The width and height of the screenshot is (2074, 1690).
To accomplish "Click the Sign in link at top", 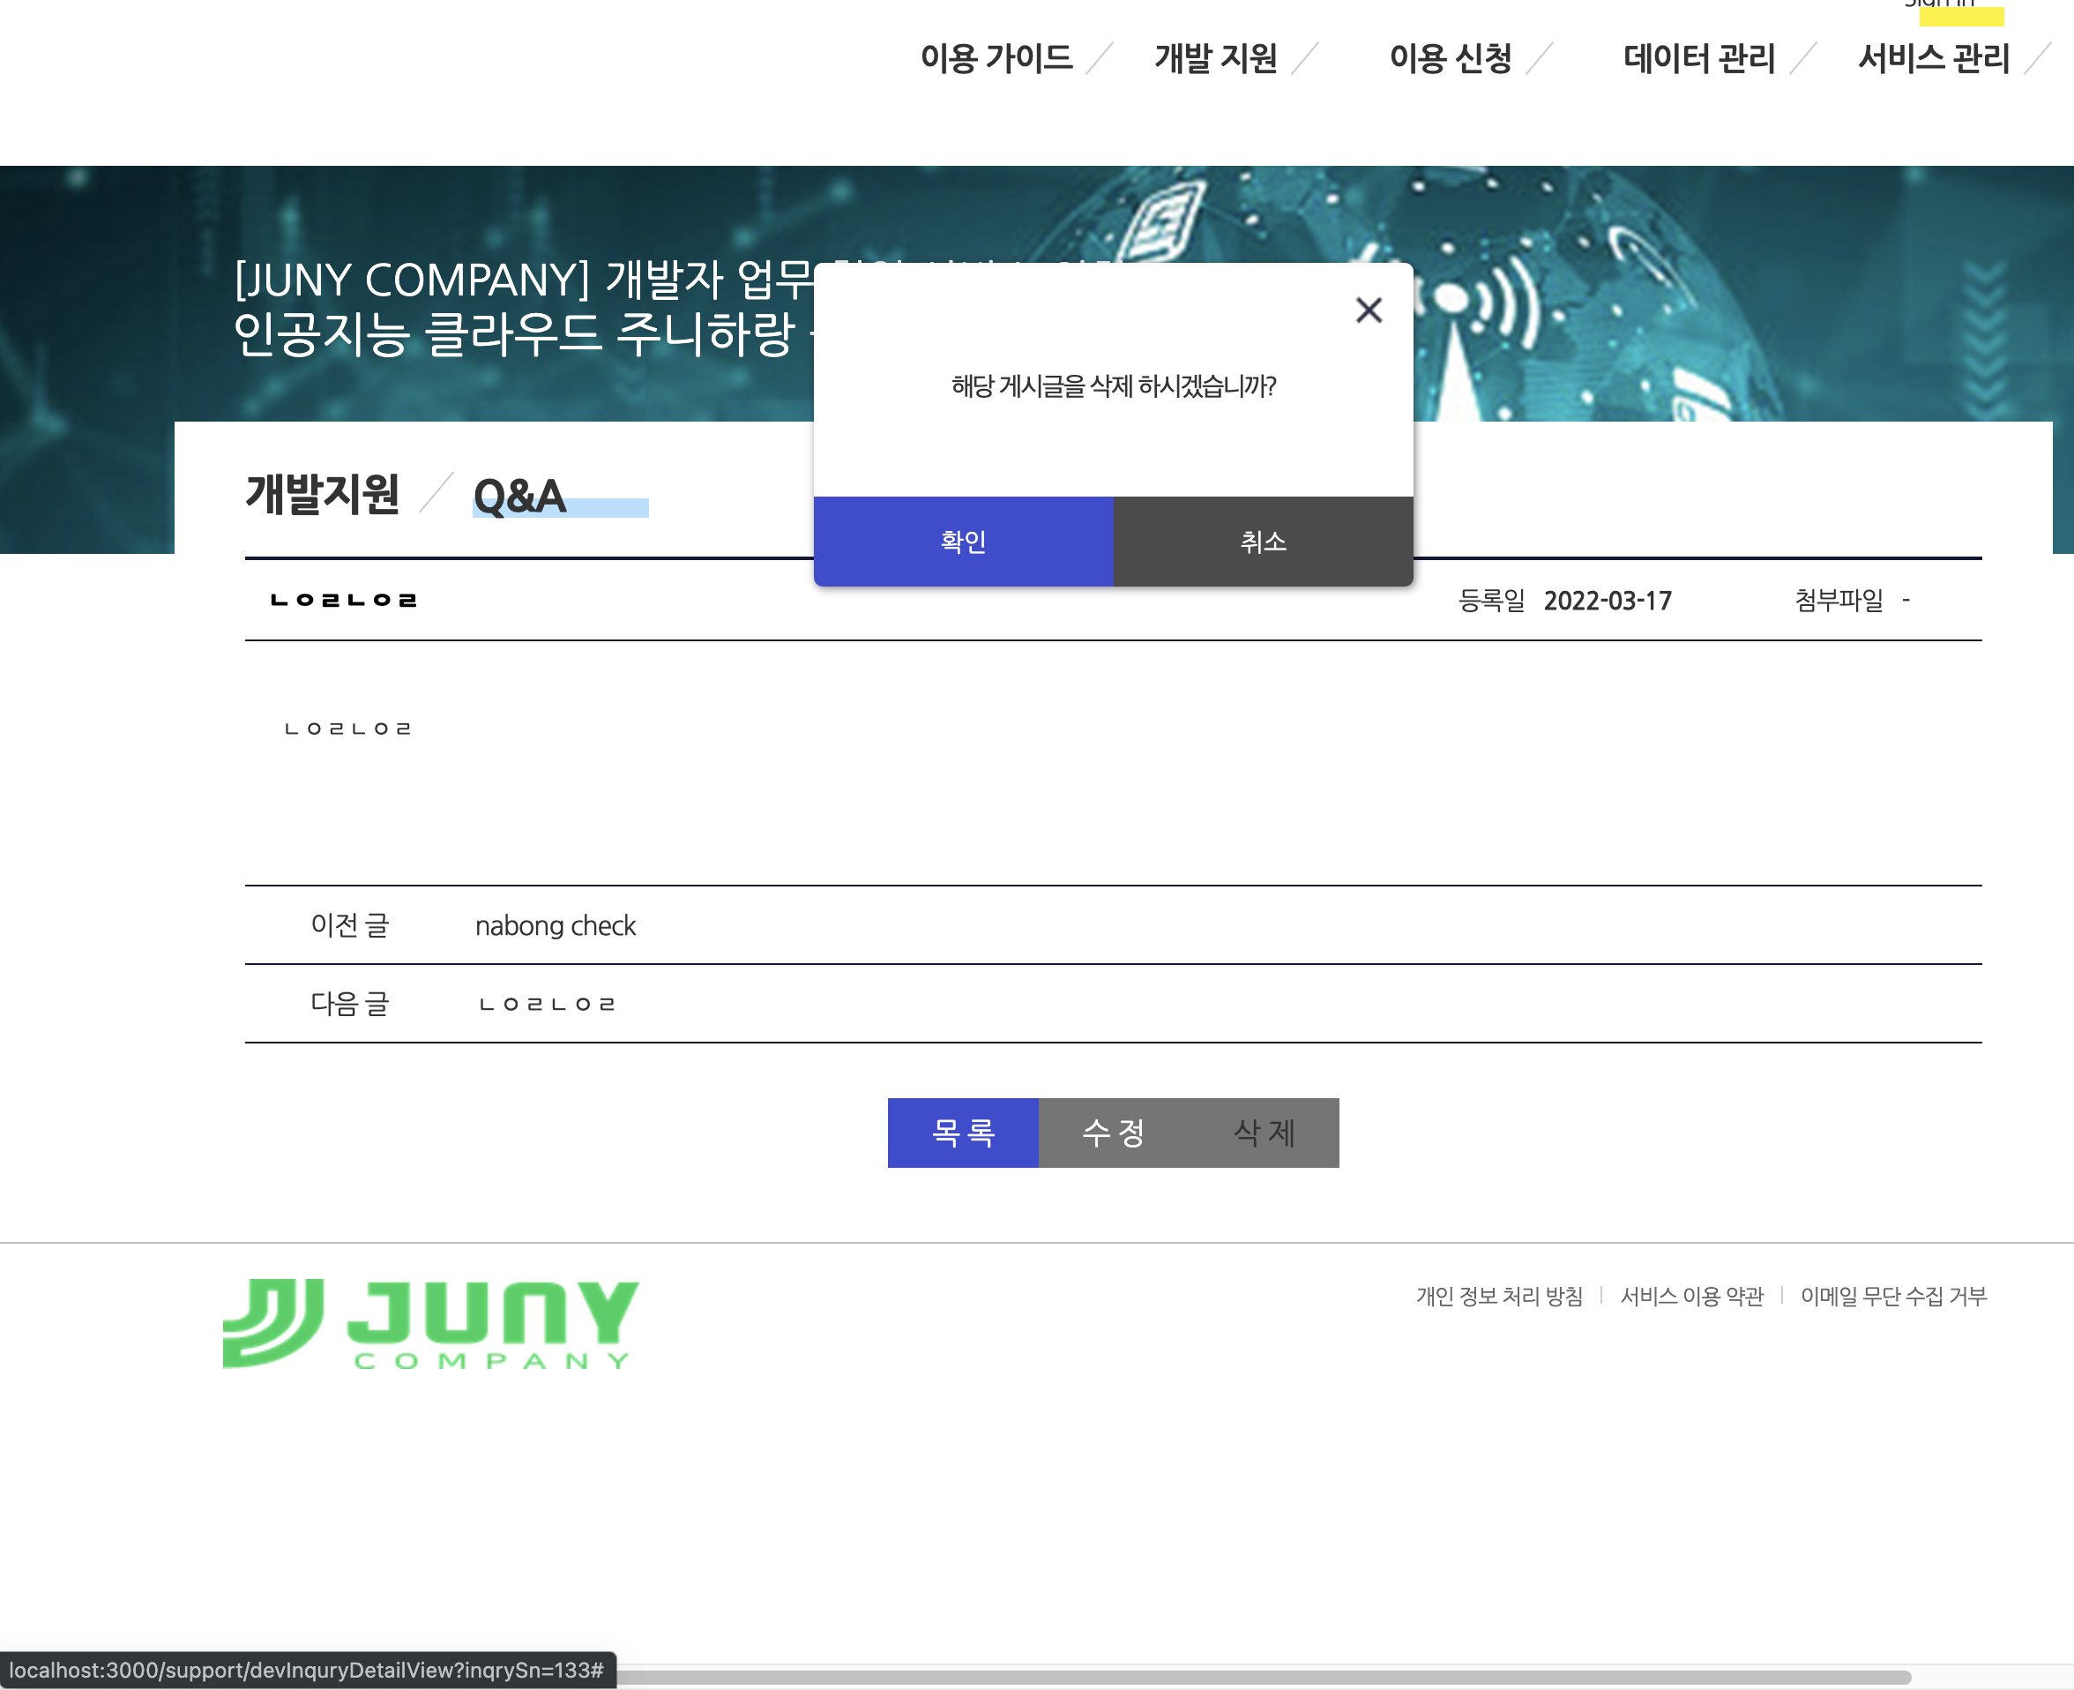I will 1939,5.
